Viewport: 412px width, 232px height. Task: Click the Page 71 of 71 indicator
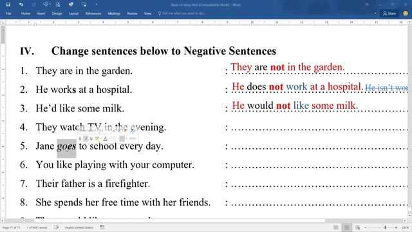pos(12,227)
